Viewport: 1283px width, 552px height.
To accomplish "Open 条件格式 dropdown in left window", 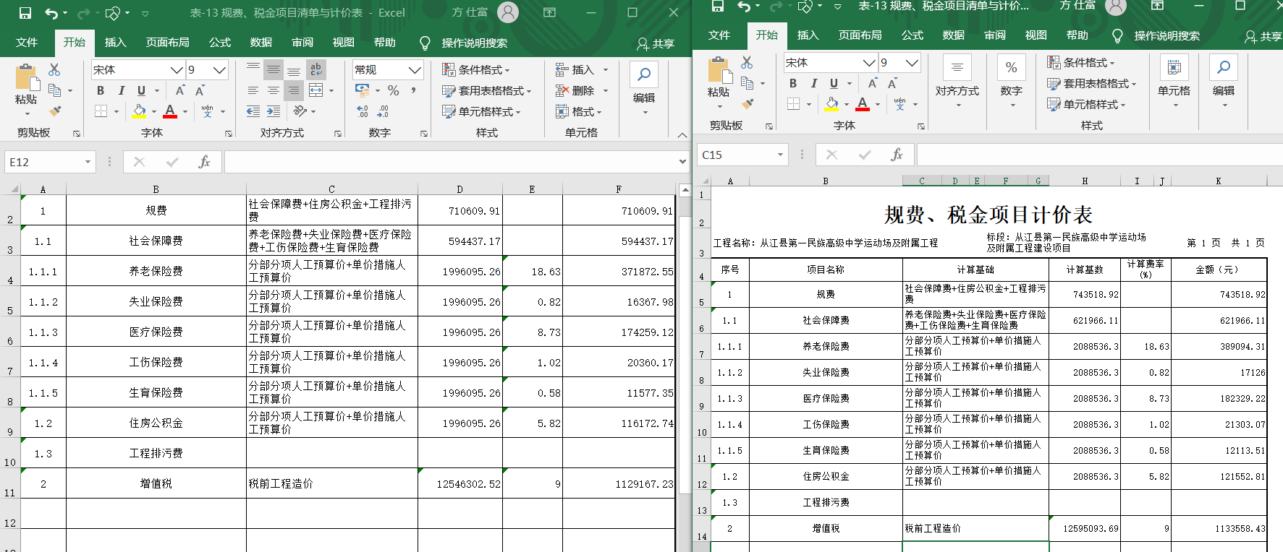I will pos(476,70).
